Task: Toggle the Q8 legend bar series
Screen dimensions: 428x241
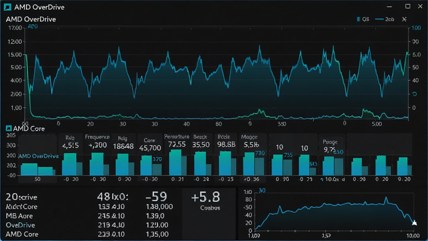Action: (x=363, y=19)
